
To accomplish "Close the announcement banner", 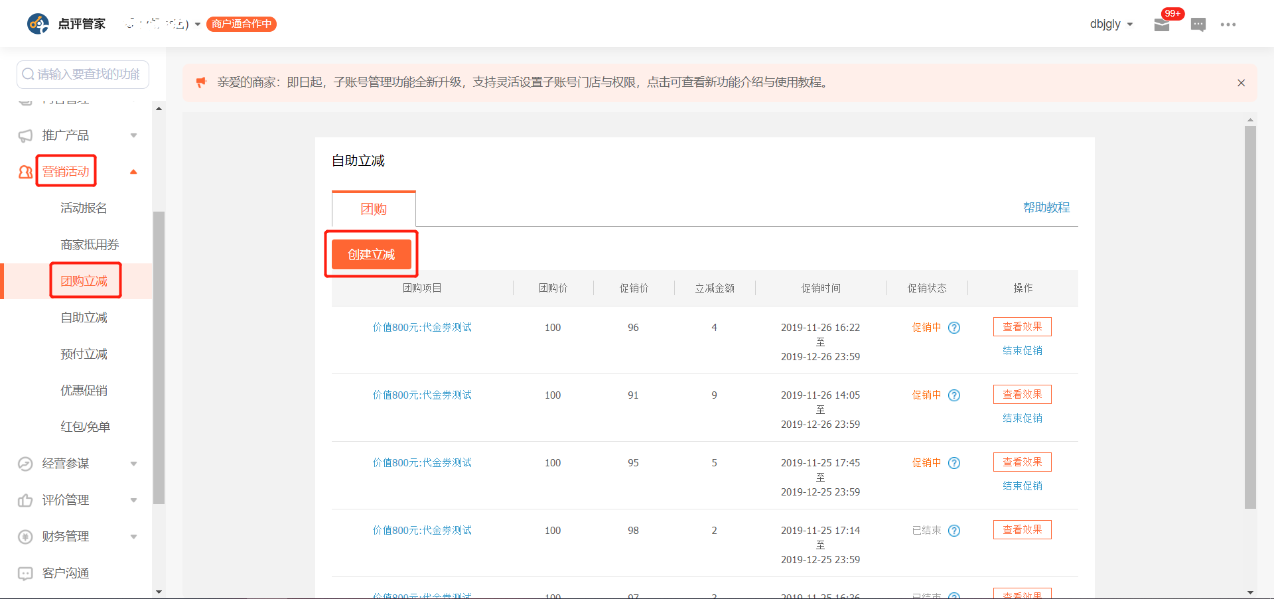I will pos(1241,83).
